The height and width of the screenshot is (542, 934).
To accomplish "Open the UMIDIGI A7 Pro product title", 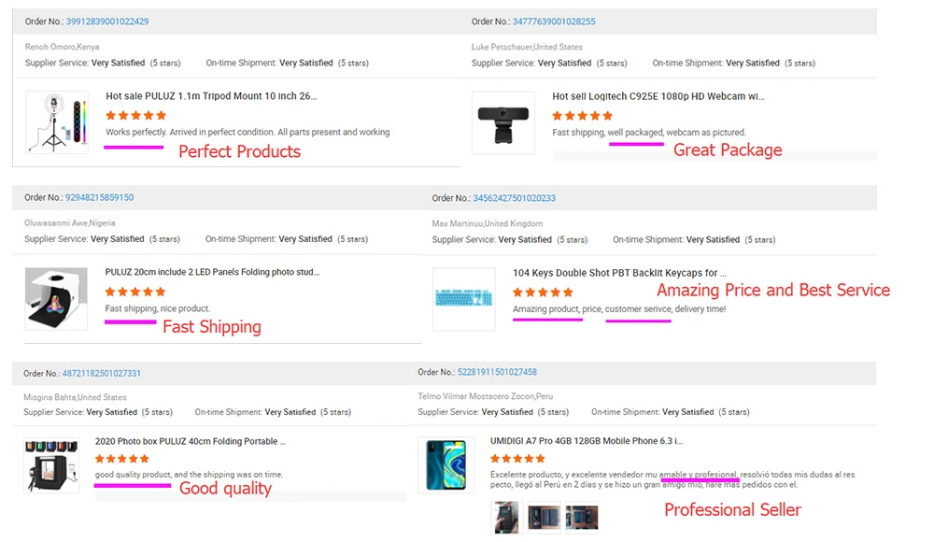I will [587, 440].
